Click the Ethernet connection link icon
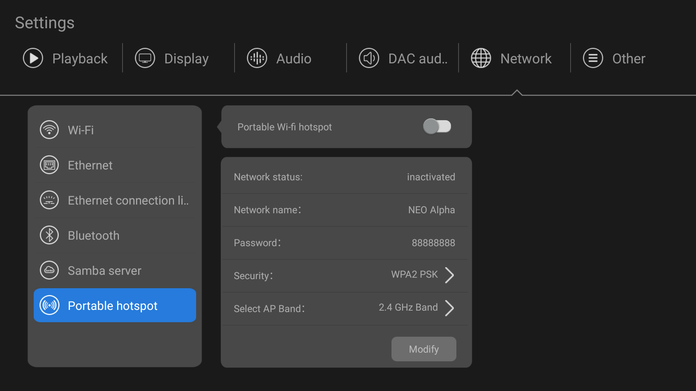This screenshot has width=696, height=391. 49,200
